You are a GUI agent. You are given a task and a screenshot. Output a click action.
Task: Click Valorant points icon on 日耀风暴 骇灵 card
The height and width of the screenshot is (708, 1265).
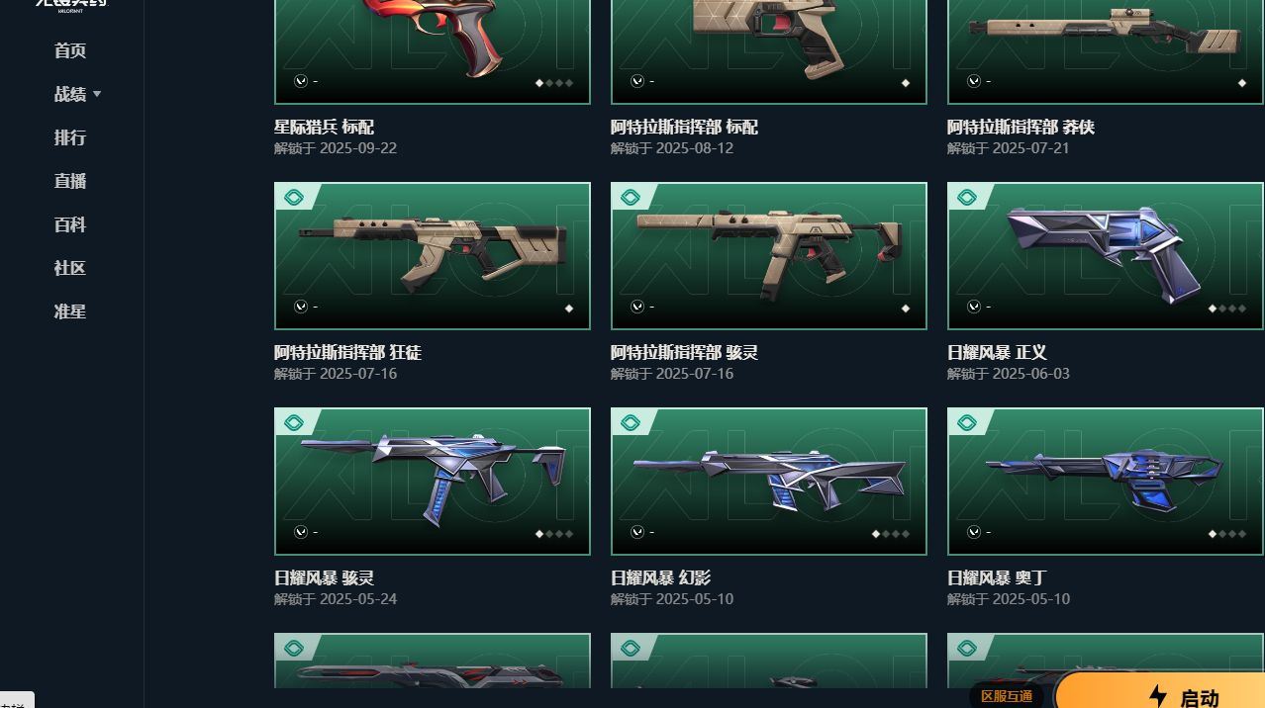coord(301,532)
